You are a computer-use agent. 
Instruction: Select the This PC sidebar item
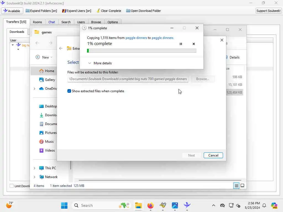click(48, 168)
